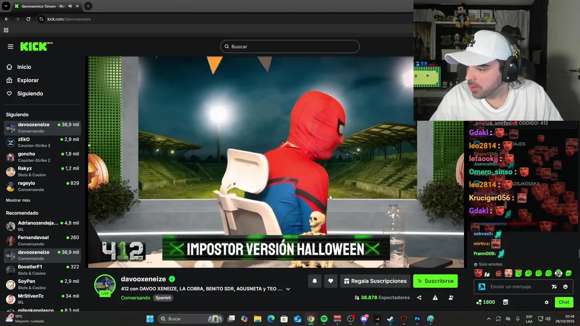The image size is (580, 326).
Task: Open Fernandavaal channel in Recomendado
Action: click(x=42, y=240)
